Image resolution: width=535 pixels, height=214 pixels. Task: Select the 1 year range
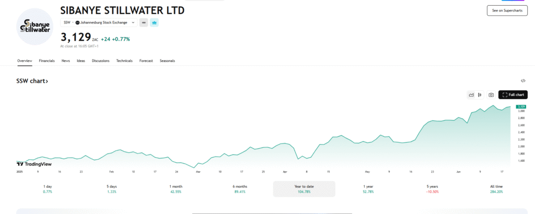click(368, 189)
